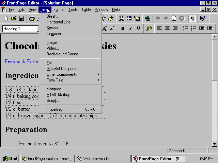
Task: Click the Insert Table toolbar icon
Action: click(129, 18)
